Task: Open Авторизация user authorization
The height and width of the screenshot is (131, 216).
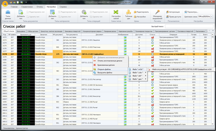Action: coord(173,12)
